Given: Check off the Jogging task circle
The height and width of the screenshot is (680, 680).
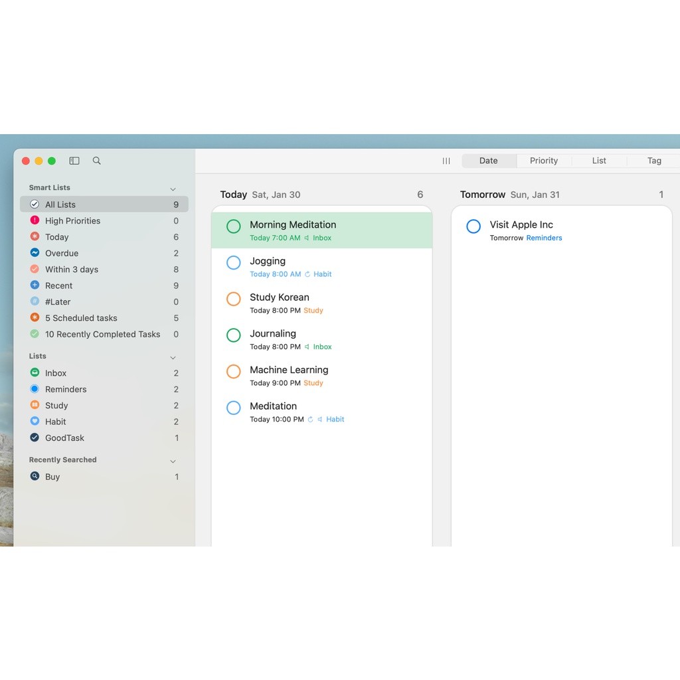Looking at the screenshot, I should point(234,263).
